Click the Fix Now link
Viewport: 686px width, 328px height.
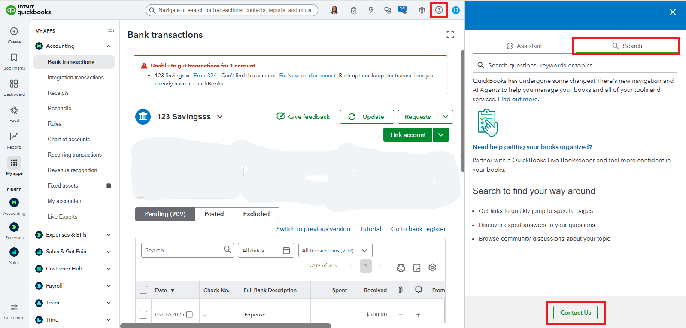[289, 76]
